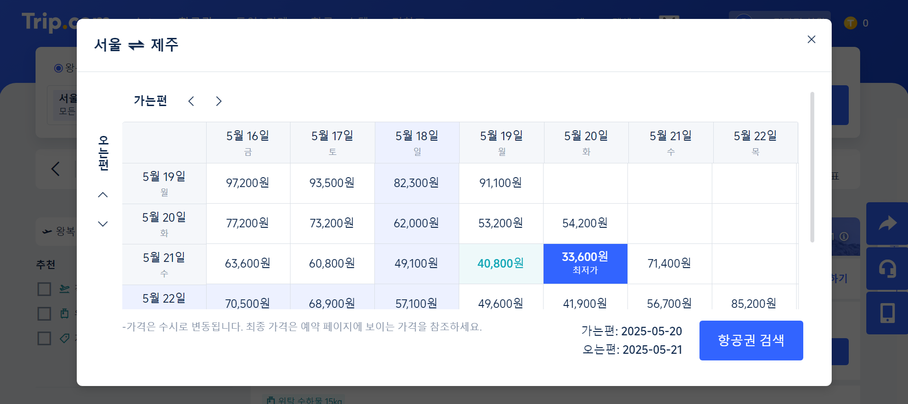Screen dimensions: 908x404
Task: Choose the 41,900원 fare
Action: (585, 298)
